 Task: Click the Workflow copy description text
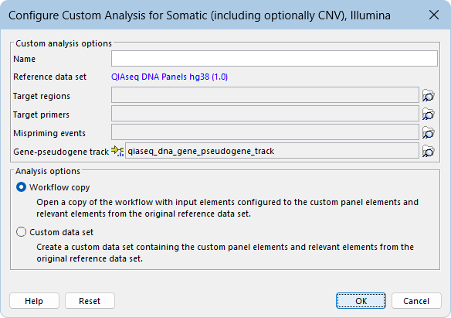227,207
